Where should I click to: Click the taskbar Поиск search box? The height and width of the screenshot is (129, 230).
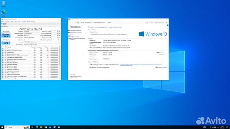(17, 127)
